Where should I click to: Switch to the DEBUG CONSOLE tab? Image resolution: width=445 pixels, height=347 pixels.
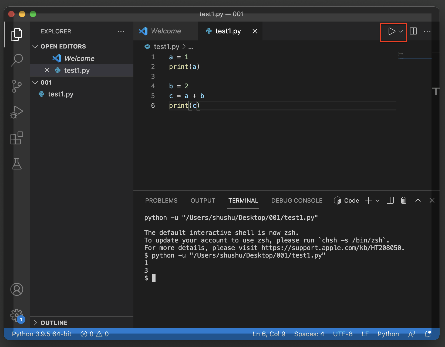pyautogui.click(x=297, y=200)
